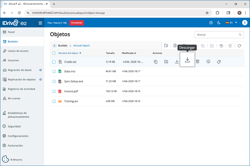This screenshot has height=166, width=250.
Task: Click the Buscar search field
Action: click(x=217, y=35)
